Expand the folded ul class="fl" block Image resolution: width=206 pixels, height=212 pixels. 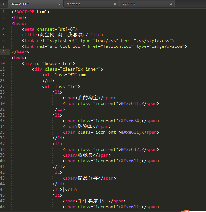click(83, 75)
